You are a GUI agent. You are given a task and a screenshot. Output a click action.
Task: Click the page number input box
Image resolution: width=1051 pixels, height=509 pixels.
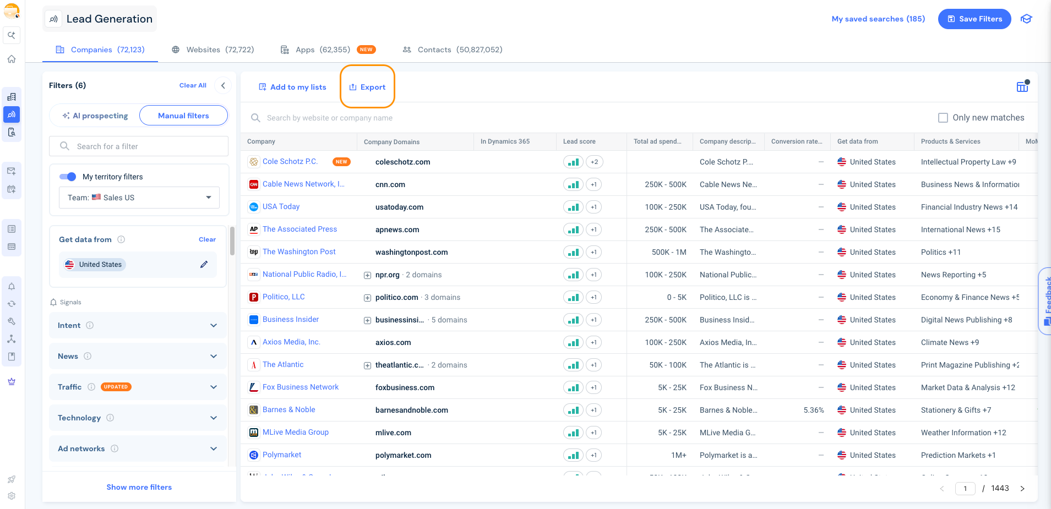965,489
